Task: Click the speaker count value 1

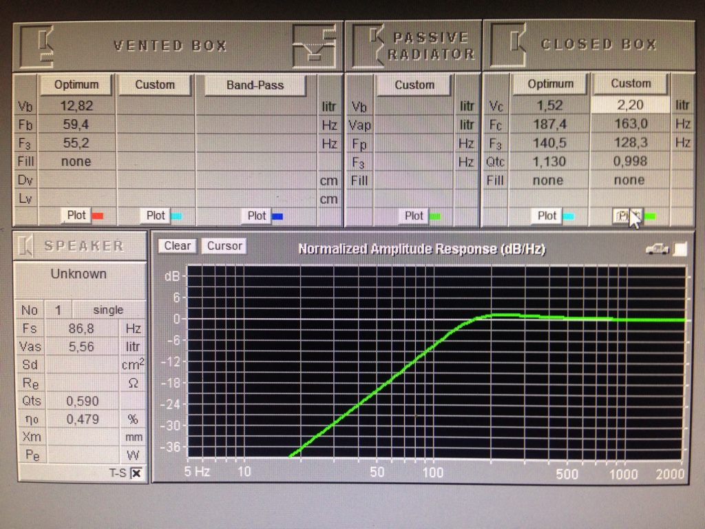Action: [58, 310]
